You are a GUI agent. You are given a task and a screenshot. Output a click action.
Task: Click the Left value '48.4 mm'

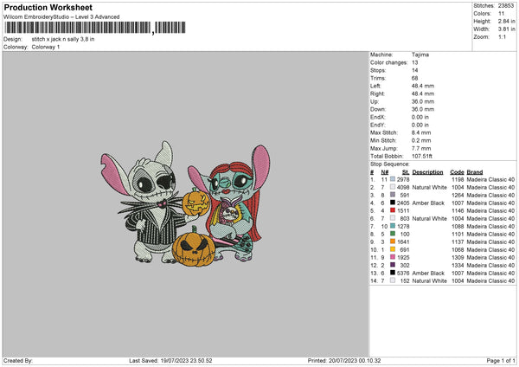tap(423, 86)
